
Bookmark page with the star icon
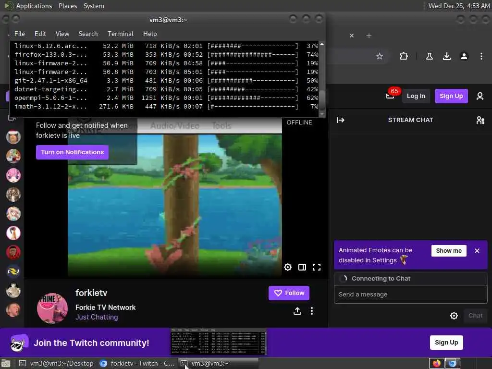tap(380, 56)
